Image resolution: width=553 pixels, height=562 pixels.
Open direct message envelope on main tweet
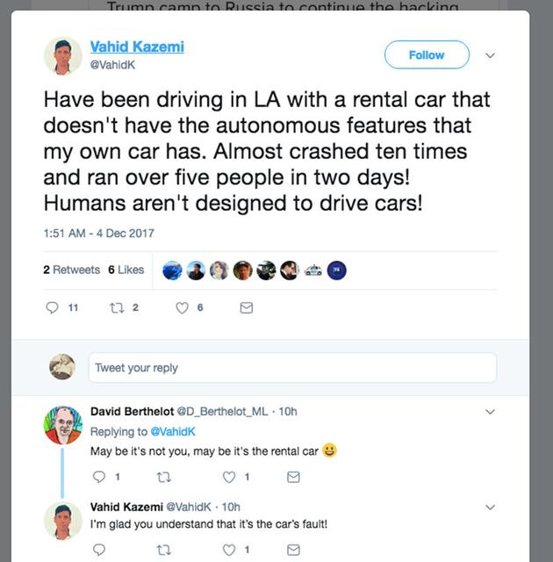247,308
